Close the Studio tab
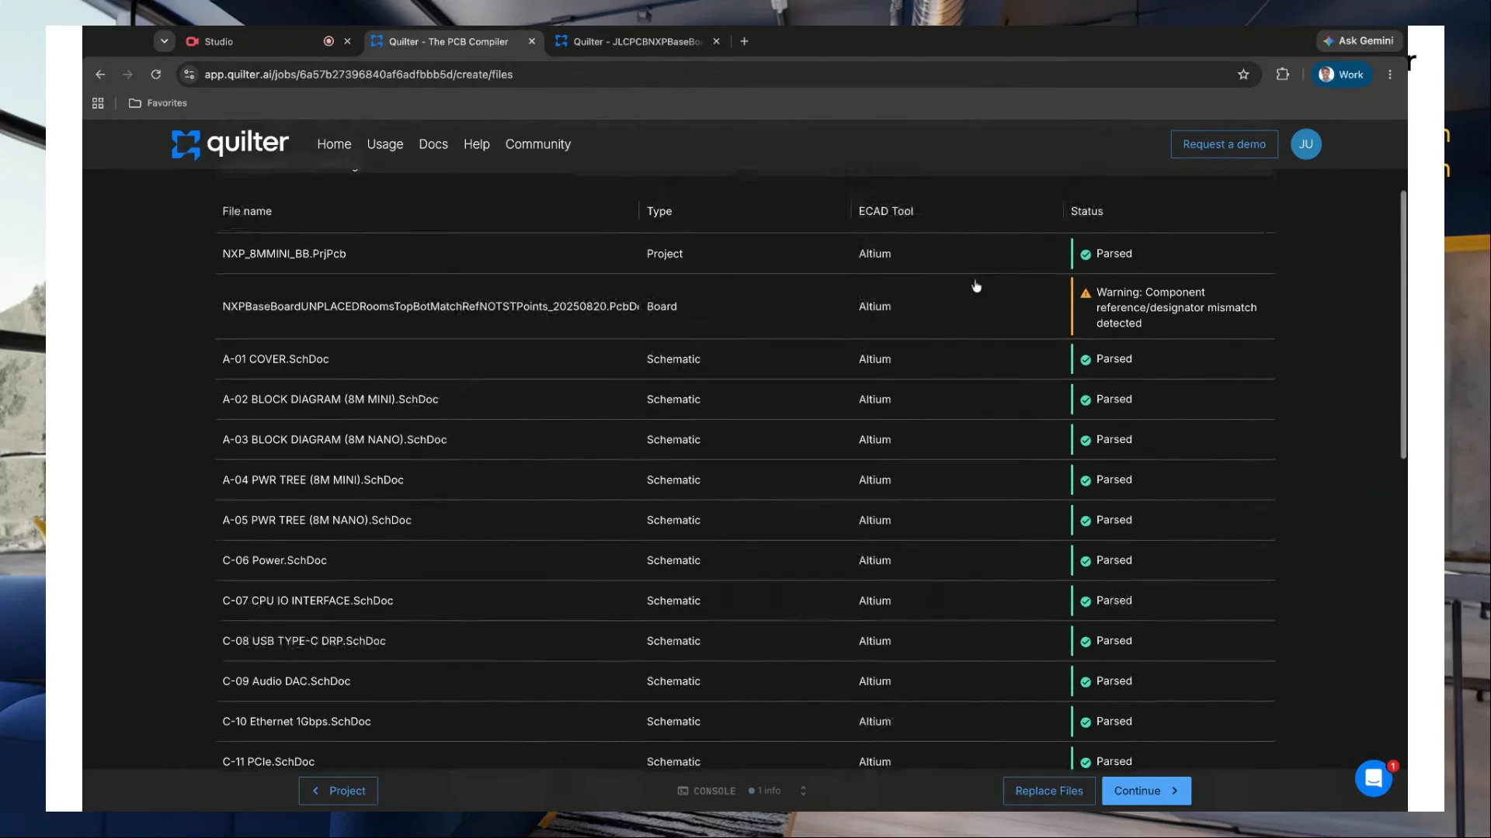Image resolution: width=1491 pixels, height=838 pixels. tap(347, 41)
